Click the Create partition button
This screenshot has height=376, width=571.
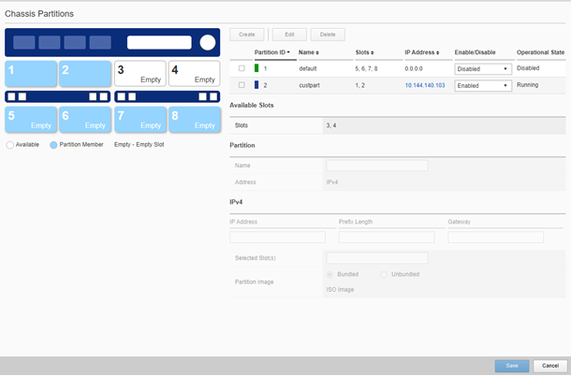click(x=248, y=34)
